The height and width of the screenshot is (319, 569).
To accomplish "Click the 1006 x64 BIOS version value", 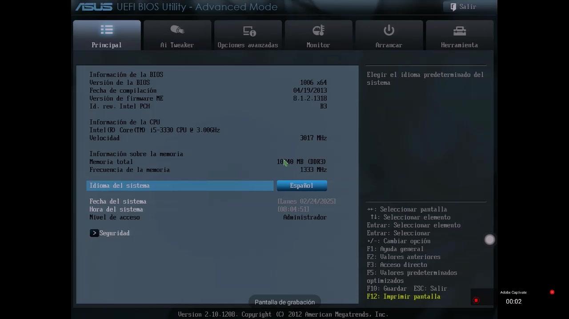I will pos(313,83).
